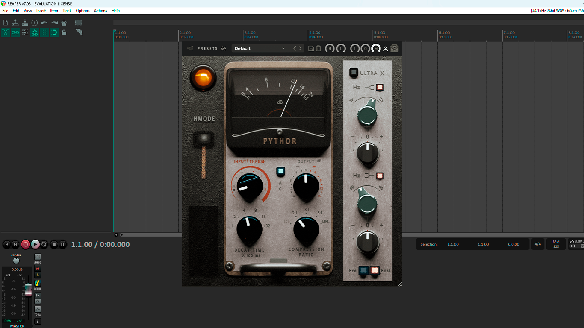
Task: Toggle ripple editing grid icon
Action: click(25, 32)
